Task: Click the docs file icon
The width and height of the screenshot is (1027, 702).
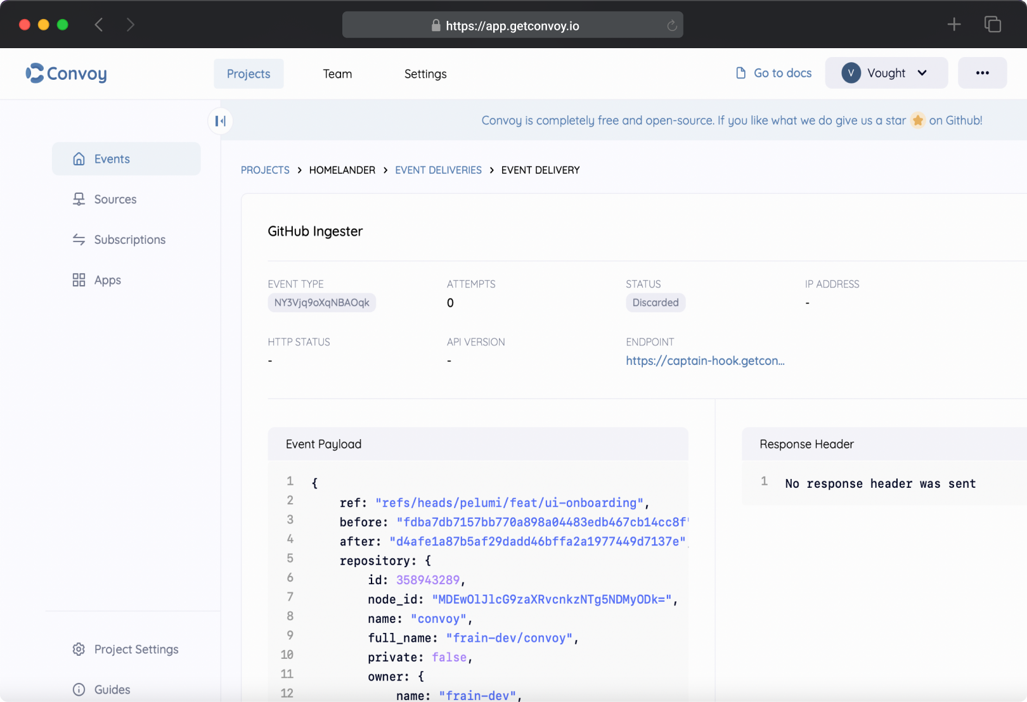Action: coord(740,73)
